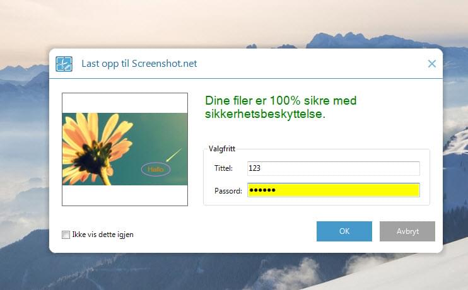
Task: Click the white margin above the preview image
Action: coord(125,103)
